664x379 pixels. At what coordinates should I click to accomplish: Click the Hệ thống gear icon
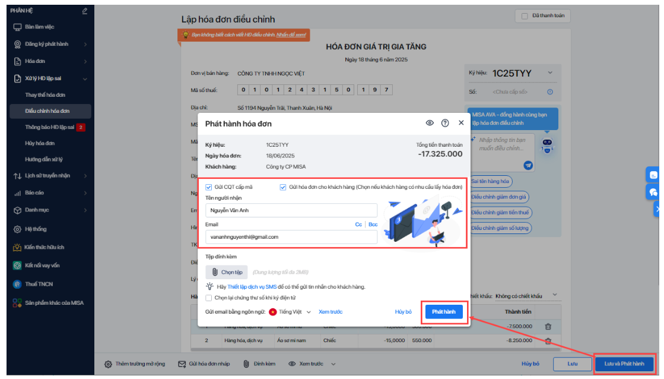[17, 229]
